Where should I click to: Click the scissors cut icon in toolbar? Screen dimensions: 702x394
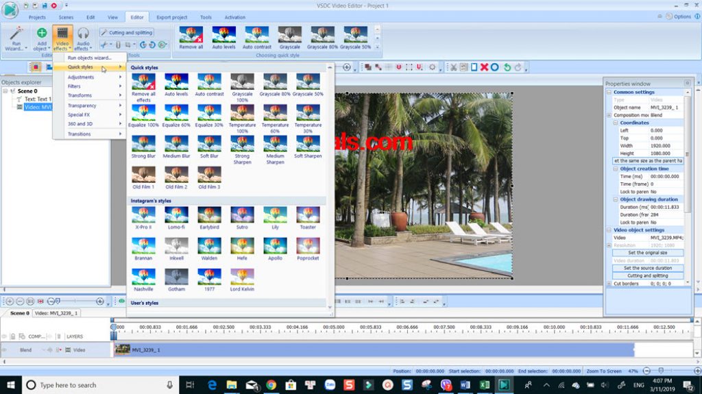[453, 67]
